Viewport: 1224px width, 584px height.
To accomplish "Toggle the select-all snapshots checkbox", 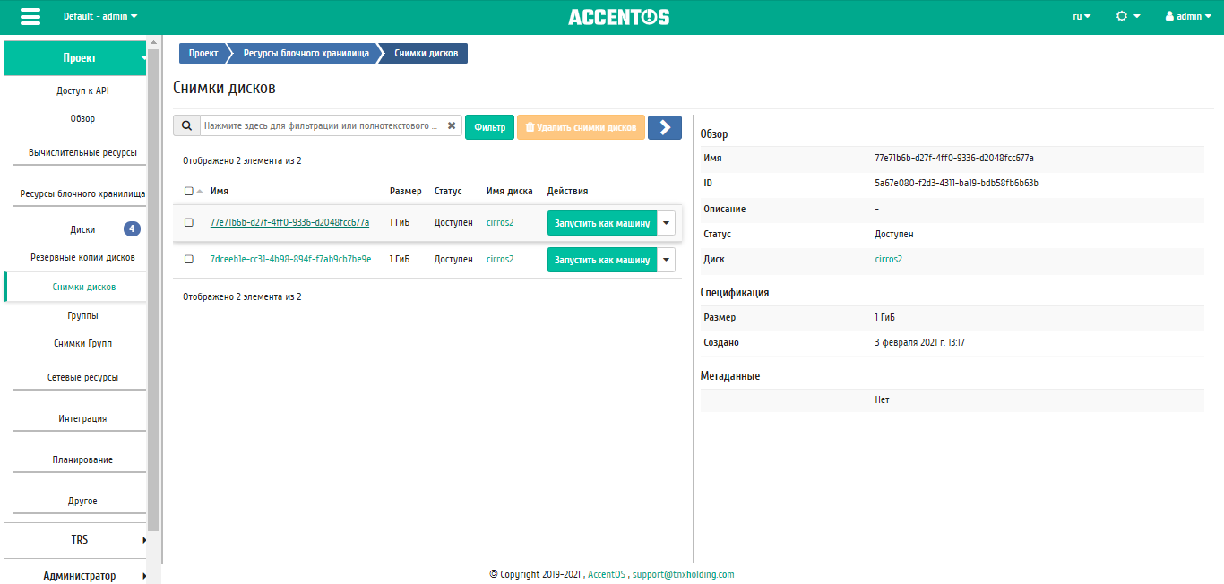I will [188, 191].
